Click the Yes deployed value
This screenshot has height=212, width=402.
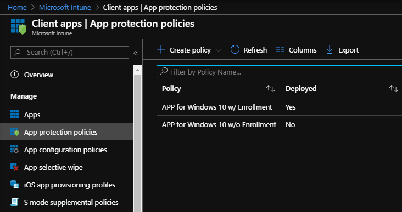(291, 107)
